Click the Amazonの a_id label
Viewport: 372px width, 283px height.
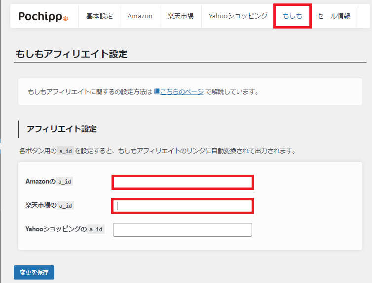49,182
